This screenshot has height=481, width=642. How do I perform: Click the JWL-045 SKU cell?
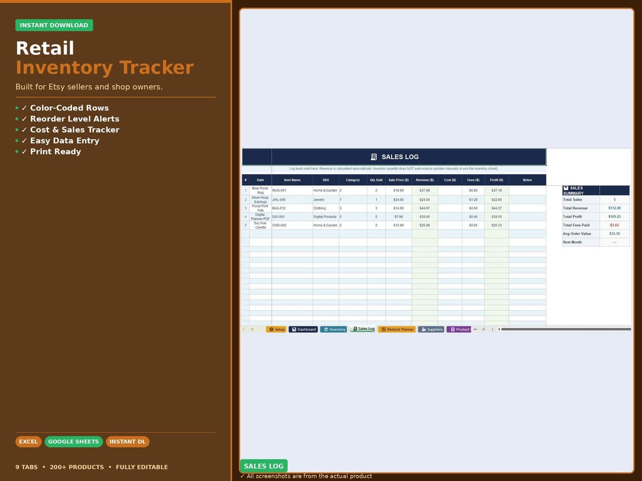click(292, 200)
